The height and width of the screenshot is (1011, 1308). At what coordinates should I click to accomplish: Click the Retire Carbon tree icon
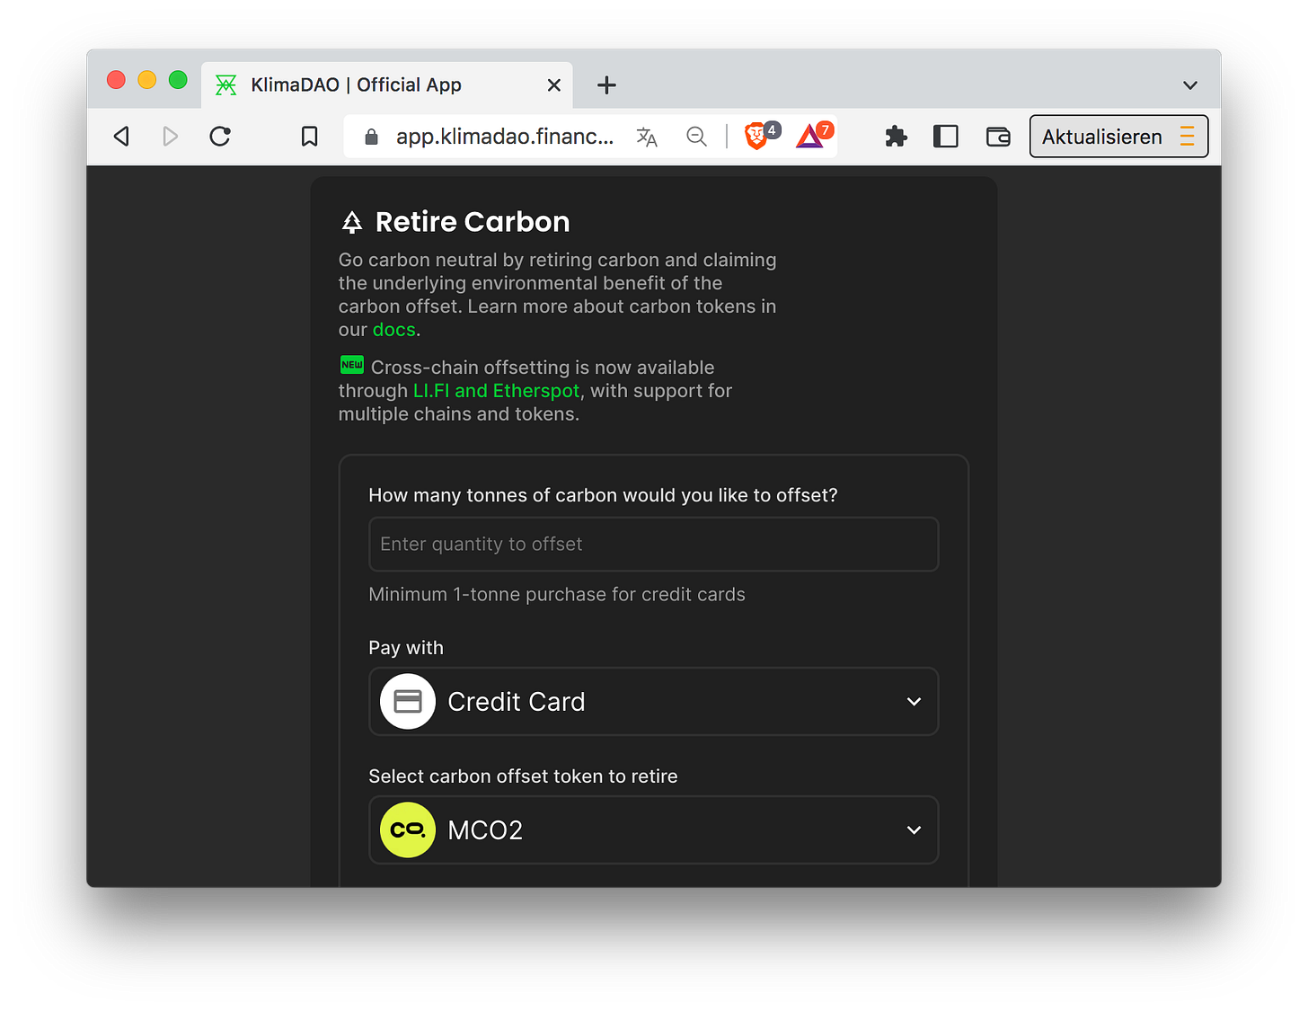pyautogui.click(x=352, y=222)
